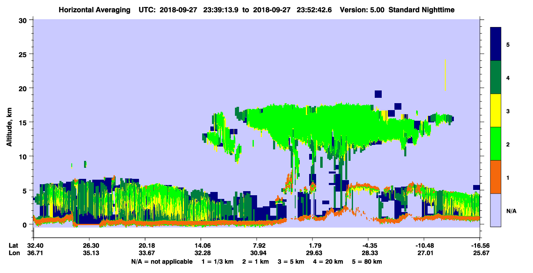
Task: Click the y-axis tick label 30
Action: [24, 20]
